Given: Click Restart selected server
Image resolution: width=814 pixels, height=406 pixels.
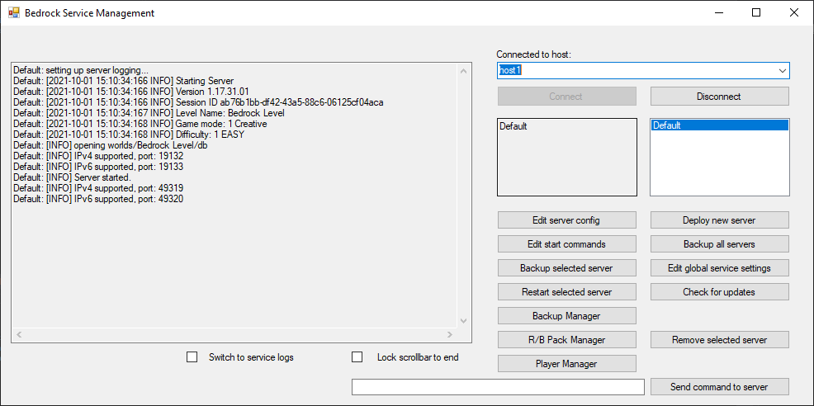Looking at the screenshot, I should click(566, 292).
